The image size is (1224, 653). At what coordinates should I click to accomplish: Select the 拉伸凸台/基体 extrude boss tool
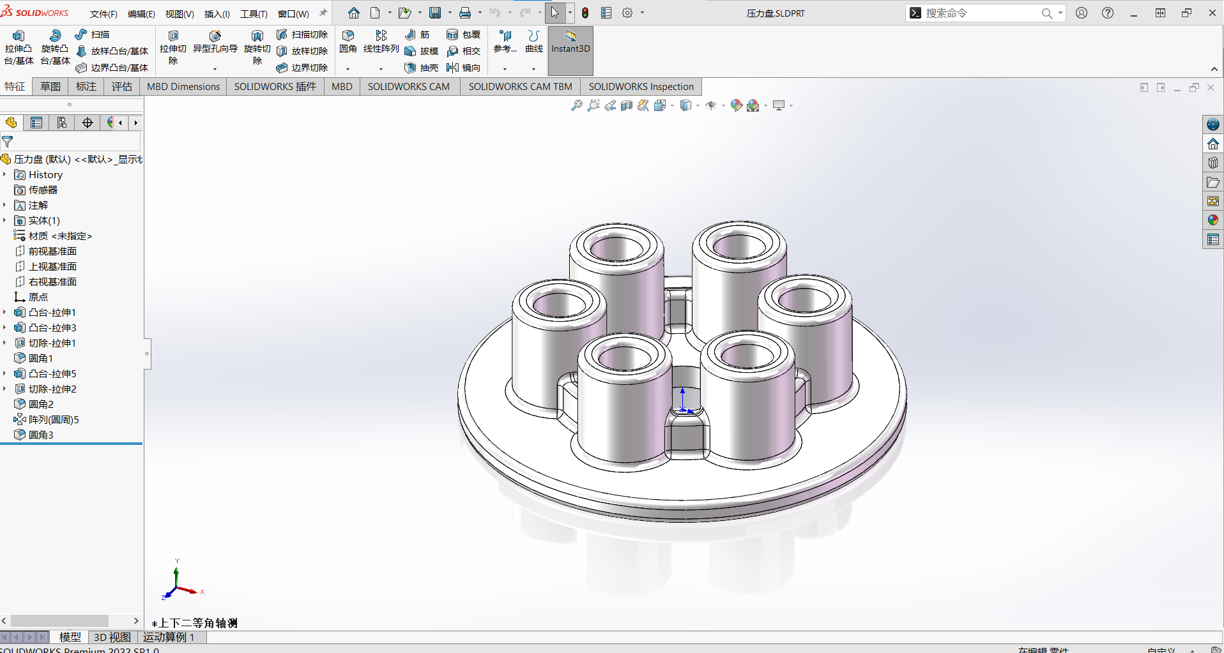pyautogui.click(x=19, y=46)
